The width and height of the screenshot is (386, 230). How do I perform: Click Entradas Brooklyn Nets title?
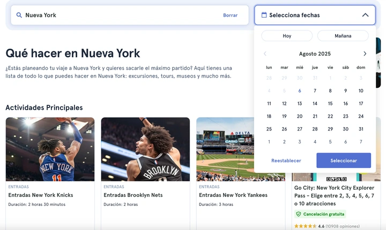click(133, 195)
